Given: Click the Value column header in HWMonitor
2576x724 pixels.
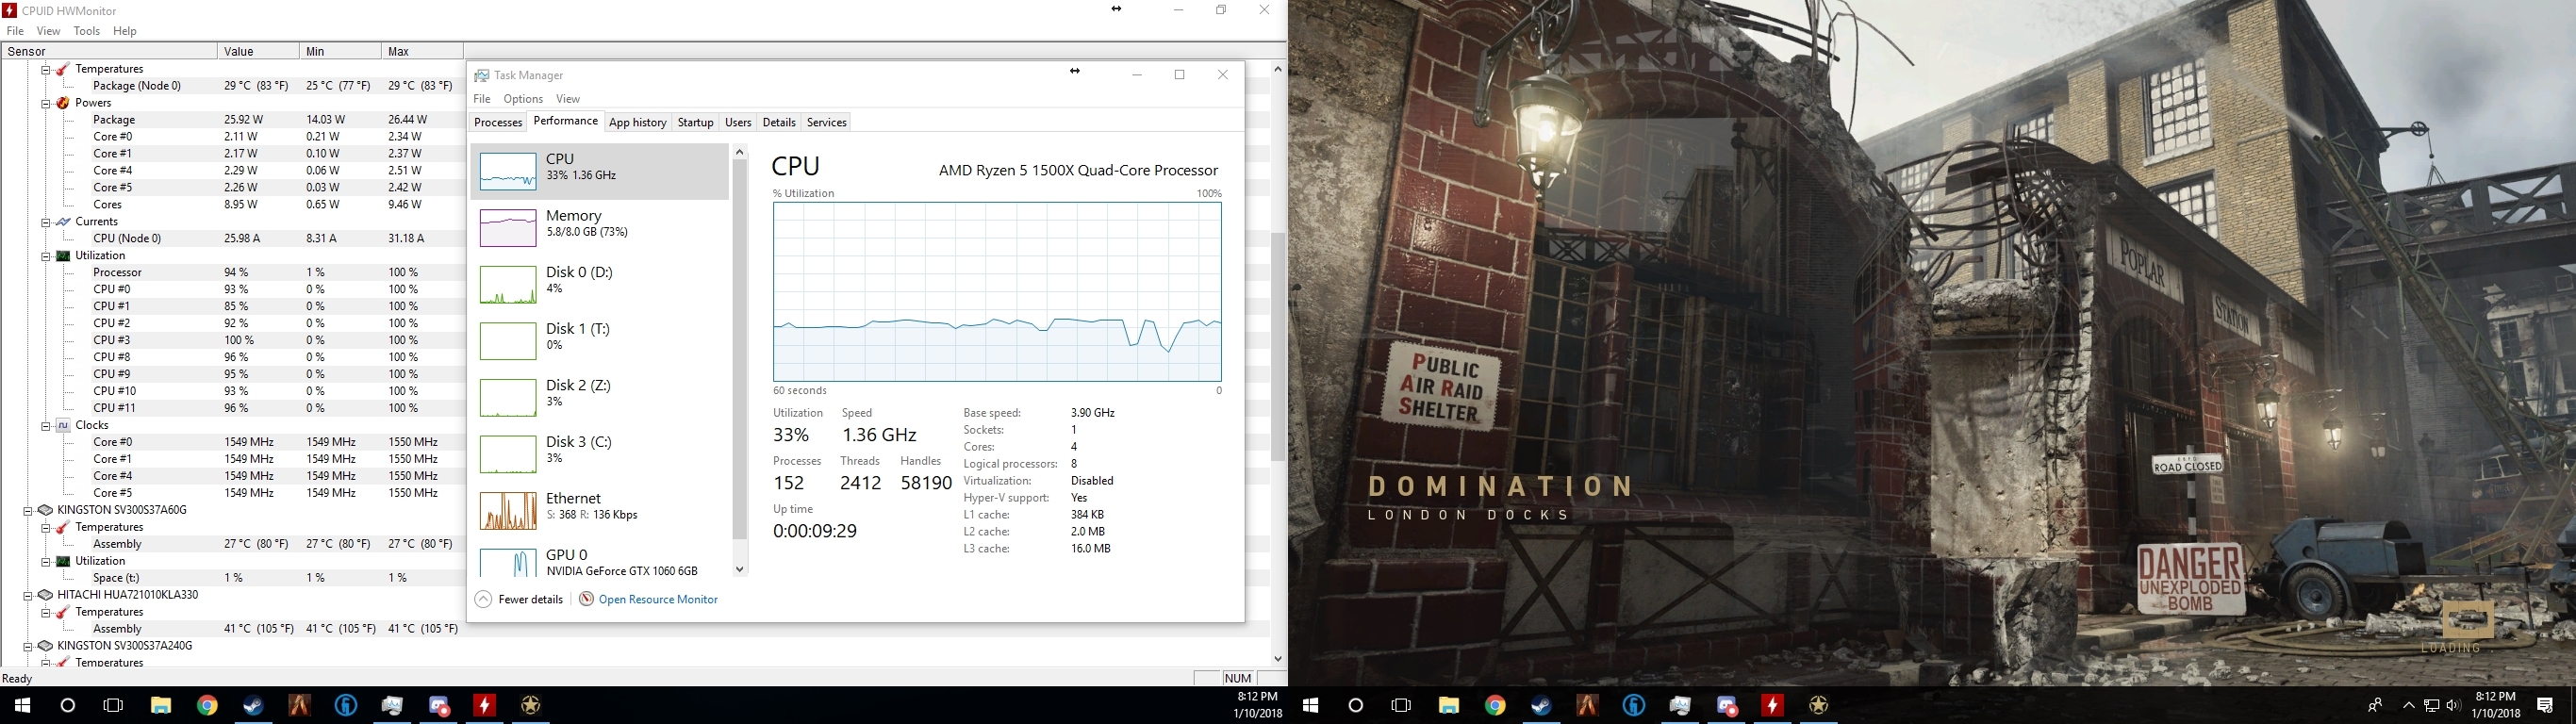Looking at the screenshot, I should (258, 51).
